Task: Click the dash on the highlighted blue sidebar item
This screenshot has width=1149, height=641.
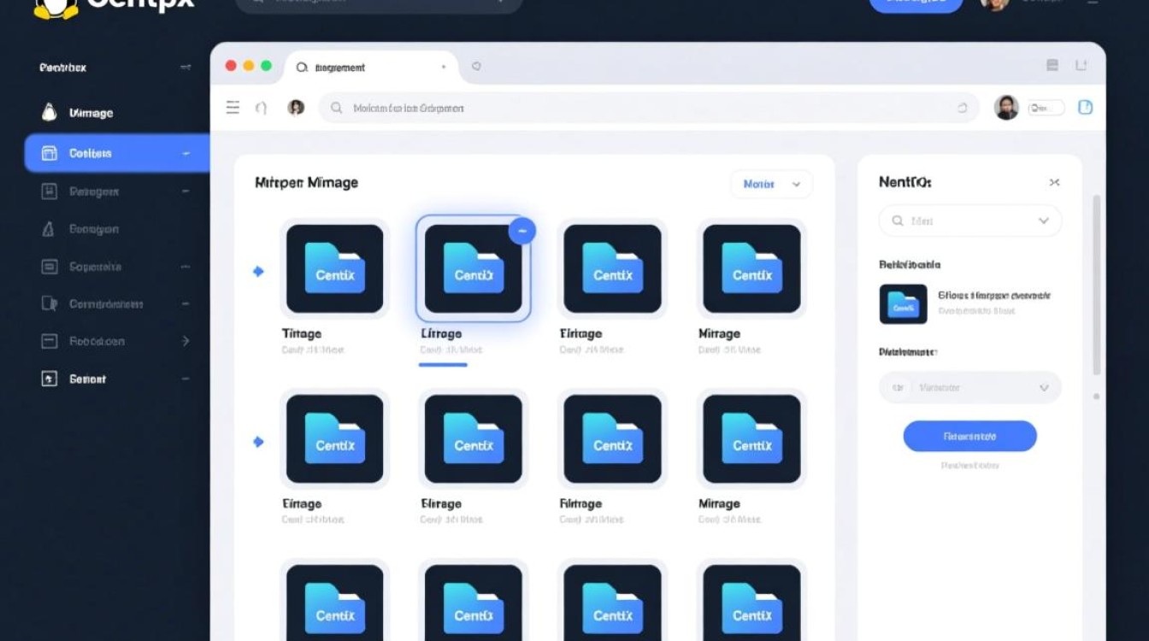Action: (186, 154)
